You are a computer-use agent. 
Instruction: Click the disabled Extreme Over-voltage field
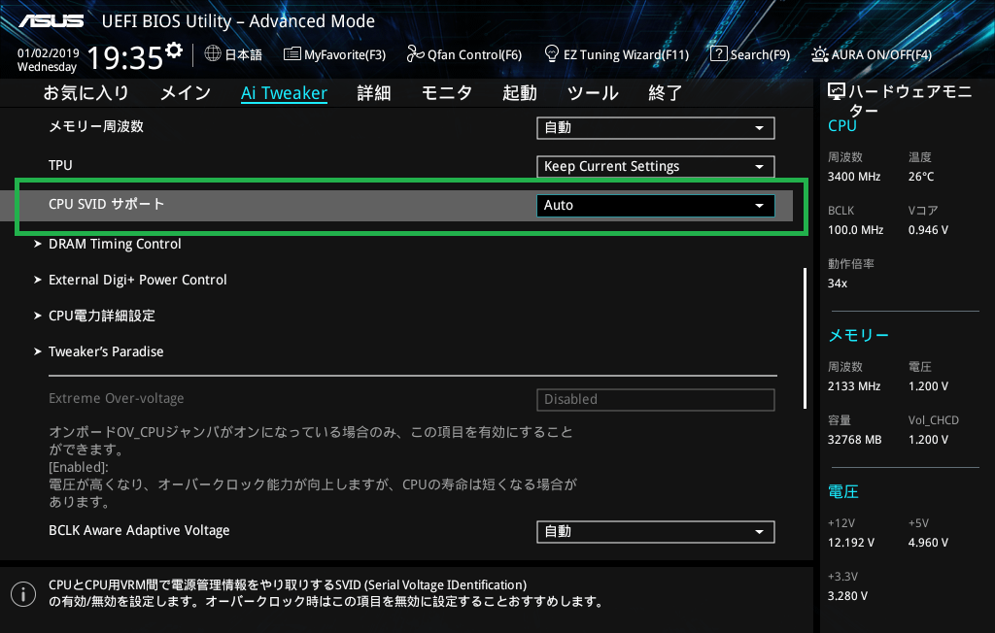tap(656, 400)
